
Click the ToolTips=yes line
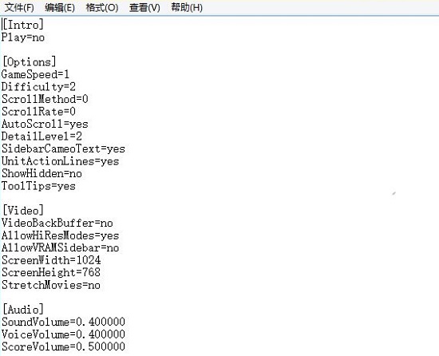38,186
